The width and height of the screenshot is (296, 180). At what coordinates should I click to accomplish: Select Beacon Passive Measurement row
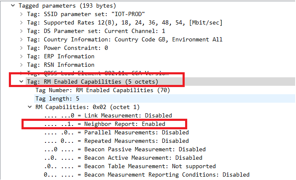(125, 150)
